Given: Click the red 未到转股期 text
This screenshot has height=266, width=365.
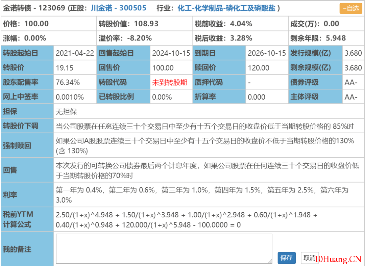Looking at the screenshot, I should pos(170,82).
